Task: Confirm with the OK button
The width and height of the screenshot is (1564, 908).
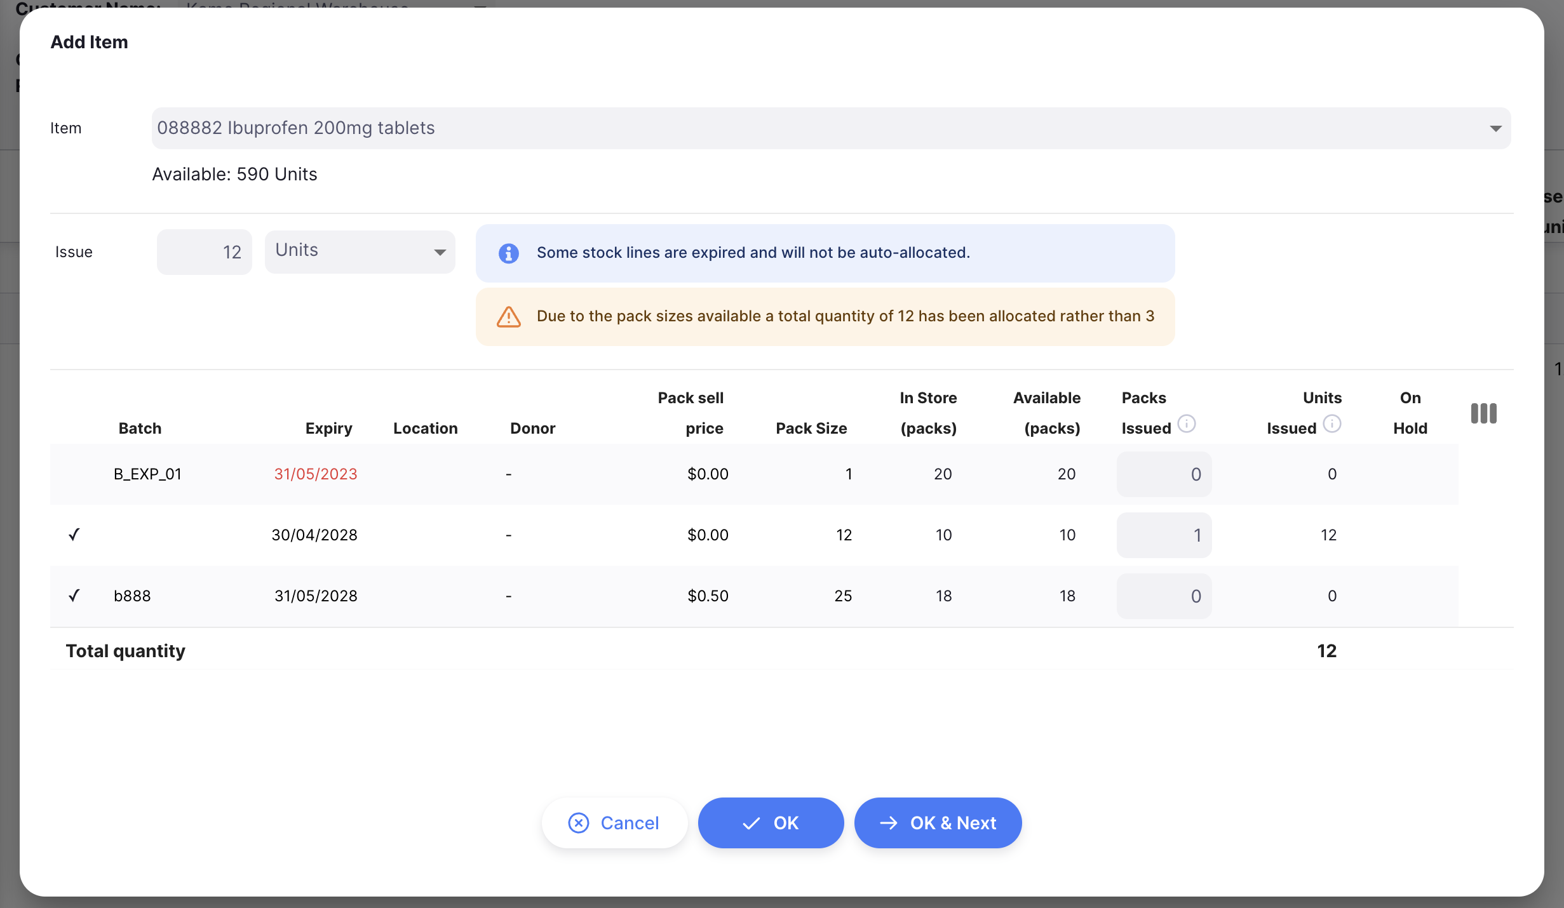Action: pyautogui.click(x=771, y=823)
